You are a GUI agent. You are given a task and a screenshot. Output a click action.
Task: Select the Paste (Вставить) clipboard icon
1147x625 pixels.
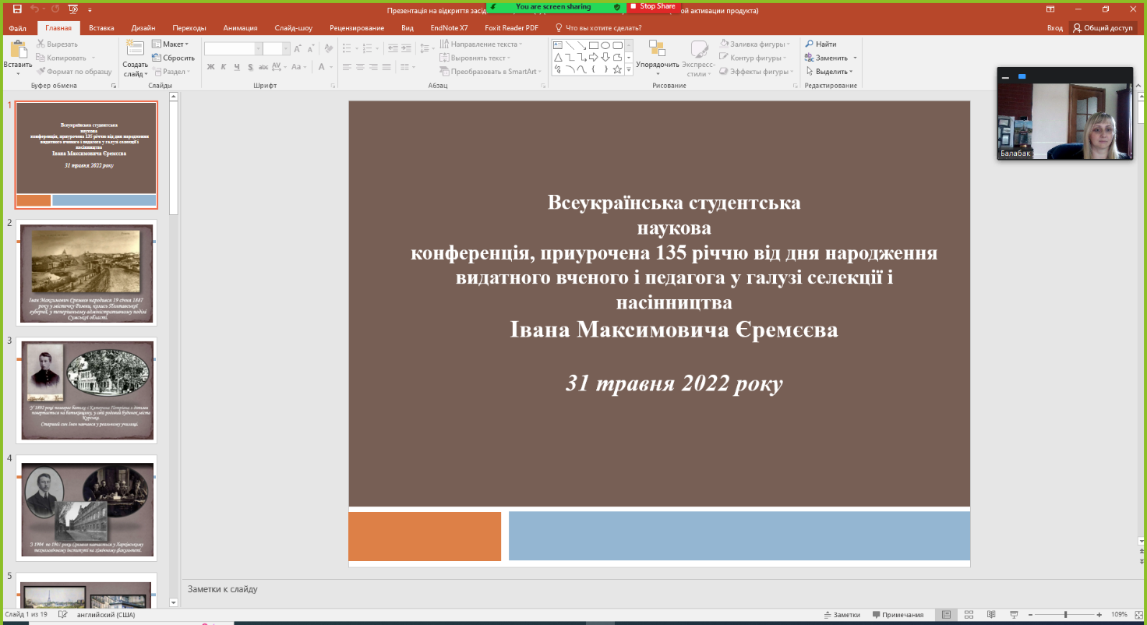[x=18, y=48]
